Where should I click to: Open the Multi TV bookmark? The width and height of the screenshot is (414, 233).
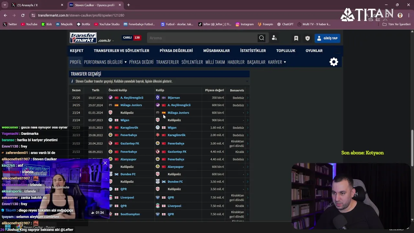click(x=314, y=24)
